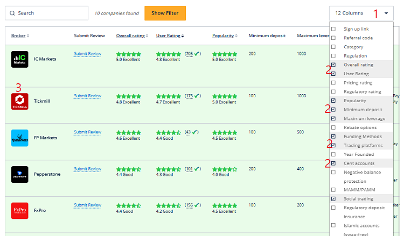
Task: Open FxPro 156 reviews count
Action: 189,205
